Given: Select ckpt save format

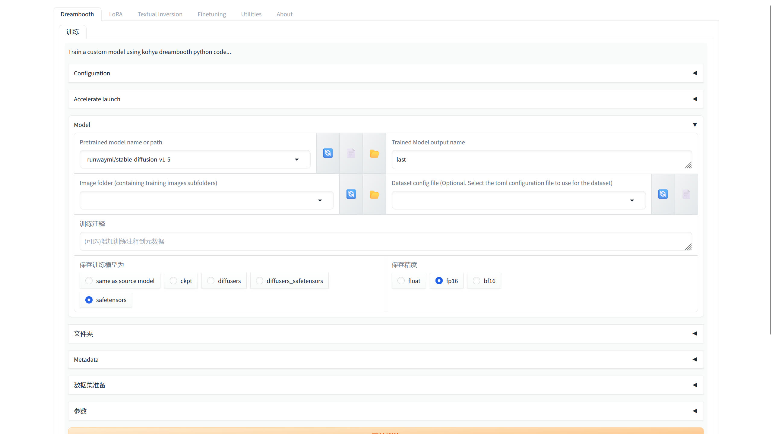Looking at the screenshot, I should tap(181, 281).
